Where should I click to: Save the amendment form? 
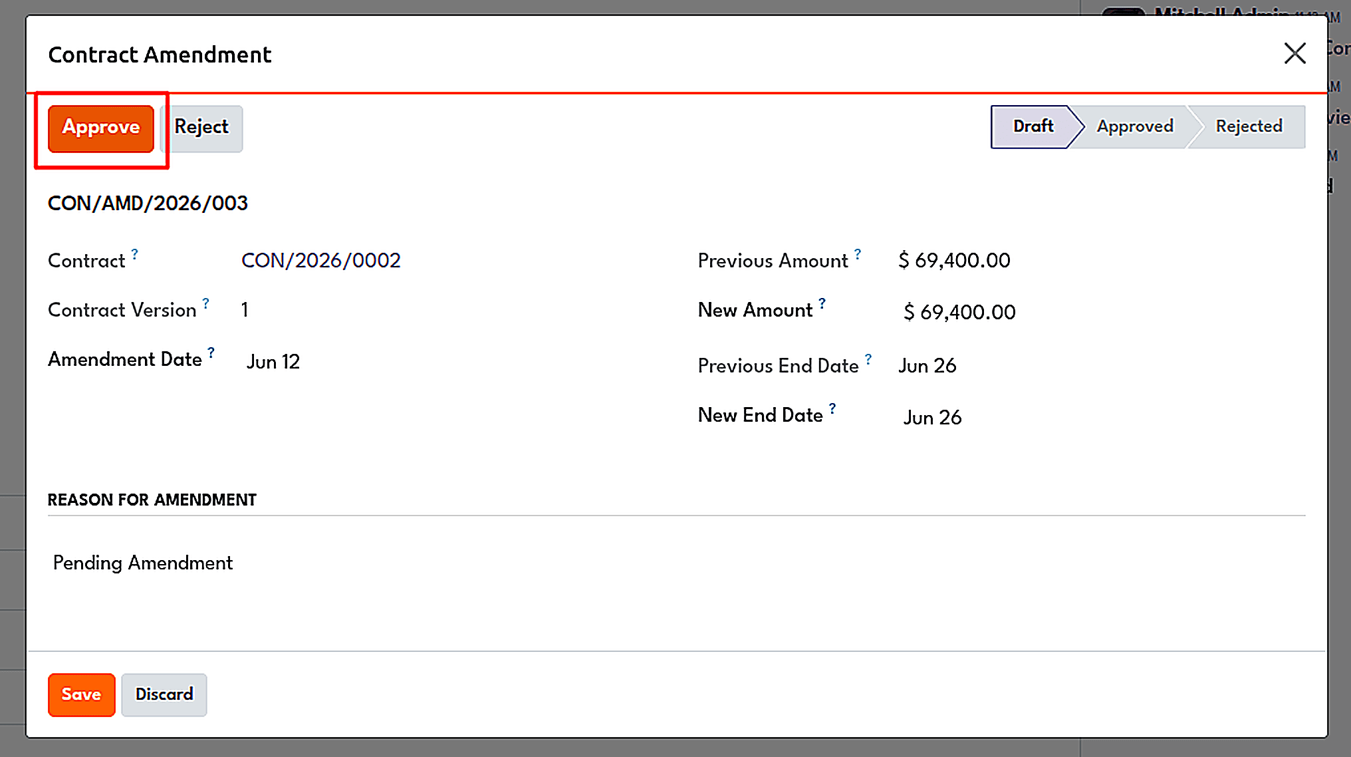pyautogui.click(x=81, y=694)
